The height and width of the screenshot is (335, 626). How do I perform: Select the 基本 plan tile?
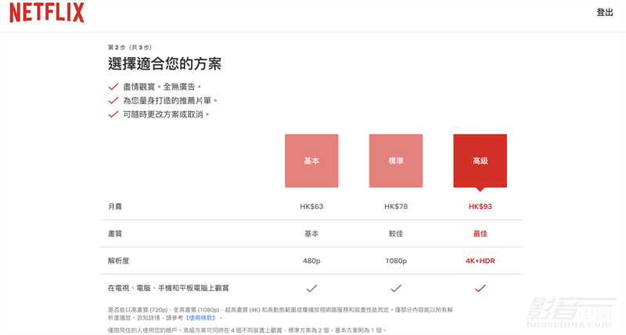pyautogui.click(x=311, y=160)
